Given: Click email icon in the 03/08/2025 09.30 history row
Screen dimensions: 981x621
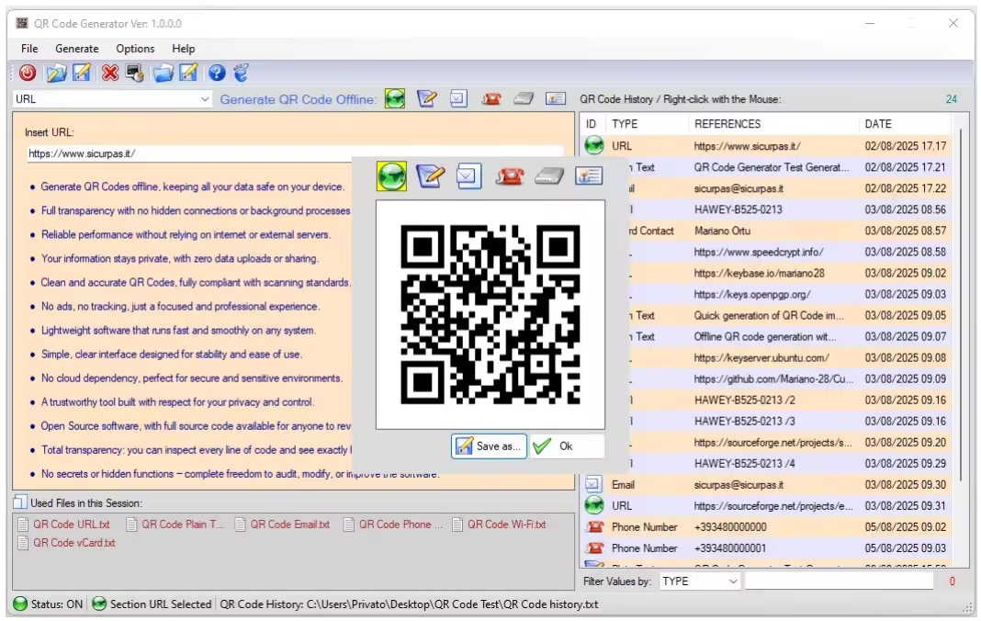Looking at the screenshot, I should tap(593, 484).
